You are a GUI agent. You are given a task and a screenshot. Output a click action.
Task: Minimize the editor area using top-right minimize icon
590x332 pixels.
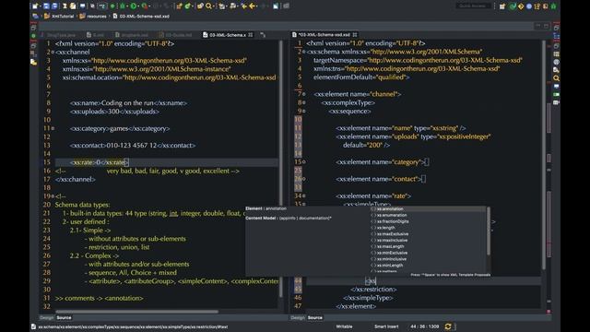538,26
